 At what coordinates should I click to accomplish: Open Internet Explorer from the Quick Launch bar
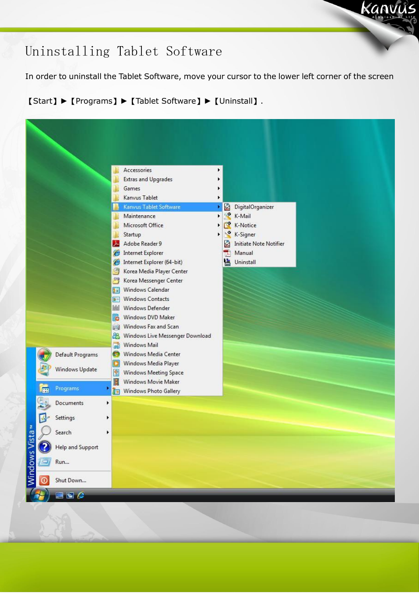click(x=81, y=495)
